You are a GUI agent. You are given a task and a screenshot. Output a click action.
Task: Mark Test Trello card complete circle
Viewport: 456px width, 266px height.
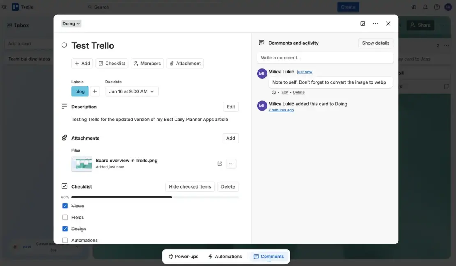pos(64,45)
